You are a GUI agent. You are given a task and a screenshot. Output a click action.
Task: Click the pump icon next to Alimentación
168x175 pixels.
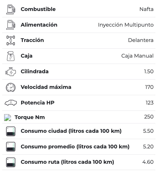coord(11,25)
